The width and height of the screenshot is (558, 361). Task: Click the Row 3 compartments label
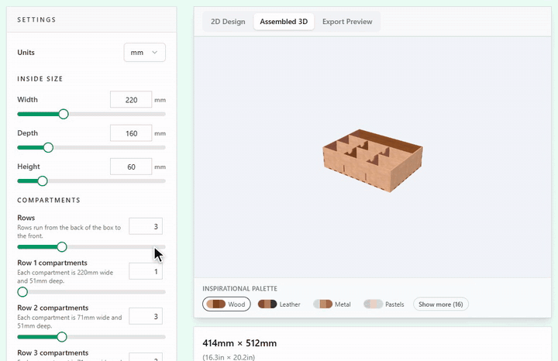click(53, 352)
